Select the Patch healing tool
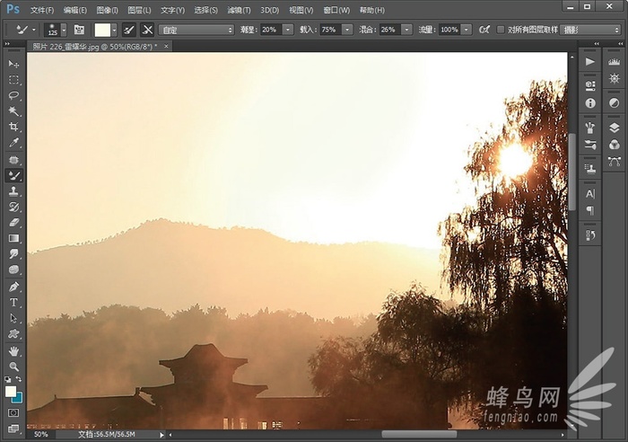Screen dimensions: 628x442 coord(13,160)
